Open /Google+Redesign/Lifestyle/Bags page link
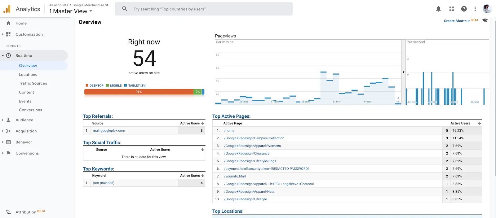This screenshot has width=496, height=218. 250,161
